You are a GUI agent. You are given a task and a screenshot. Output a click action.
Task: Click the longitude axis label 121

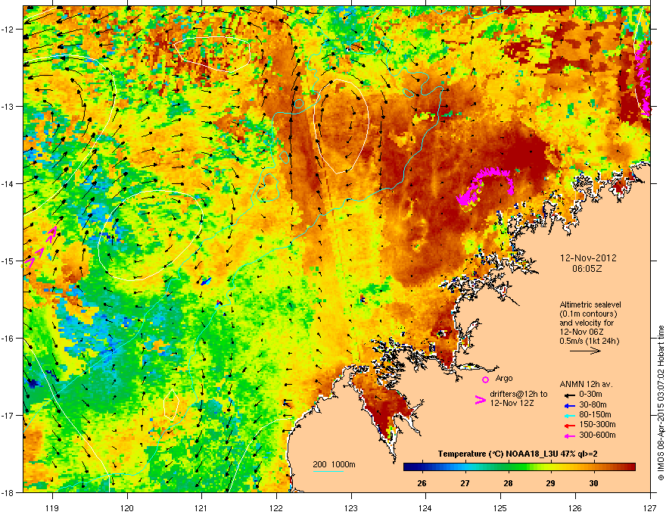[201, 507]
